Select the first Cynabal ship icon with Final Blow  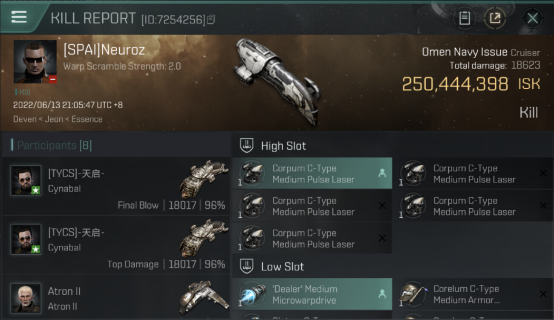click(x=204, y=179)
